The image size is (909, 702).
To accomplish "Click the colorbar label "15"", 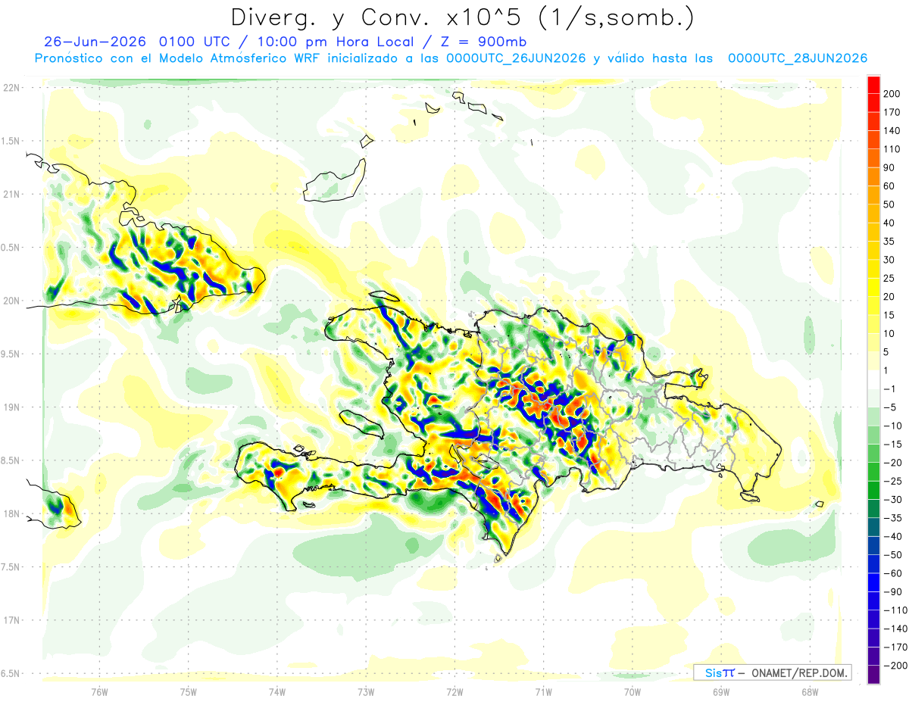I will point(889,315).
